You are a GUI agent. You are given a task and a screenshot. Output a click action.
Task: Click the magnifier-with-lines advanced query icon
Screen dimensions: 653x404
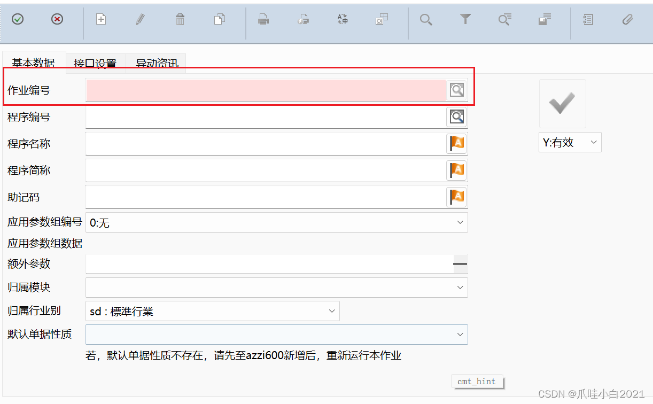tap(505, 20)
